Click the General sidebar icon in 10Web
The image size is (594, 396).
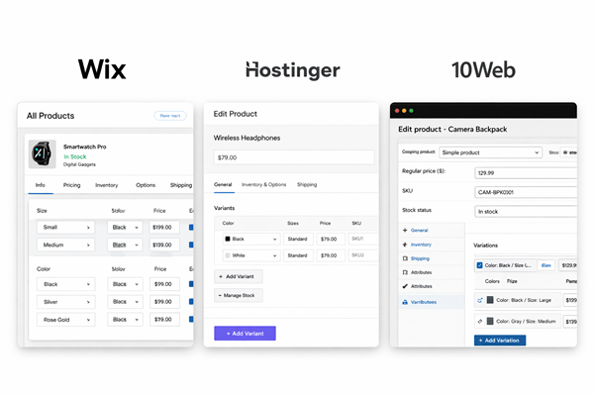pyautogui.click(x=404, y=230)
